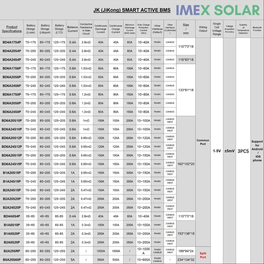264x264 pixels.
Task: Select the B2A24S15P model name
Action: pos(12,190)
